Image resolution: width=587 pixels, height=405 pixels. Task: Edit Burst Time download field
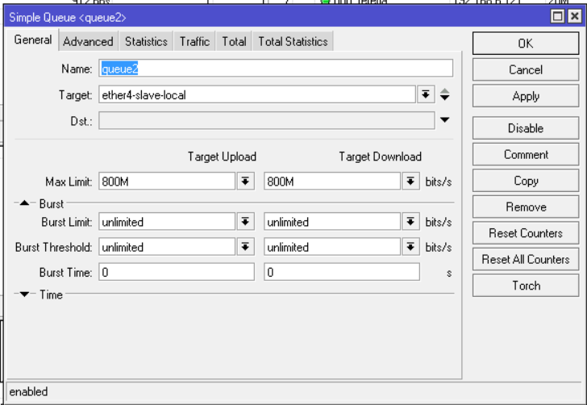[342, 272]
